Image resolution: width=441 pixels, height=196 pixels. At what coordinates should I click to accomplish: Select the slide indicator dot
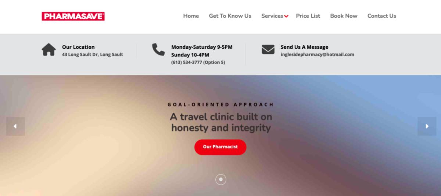220,180
